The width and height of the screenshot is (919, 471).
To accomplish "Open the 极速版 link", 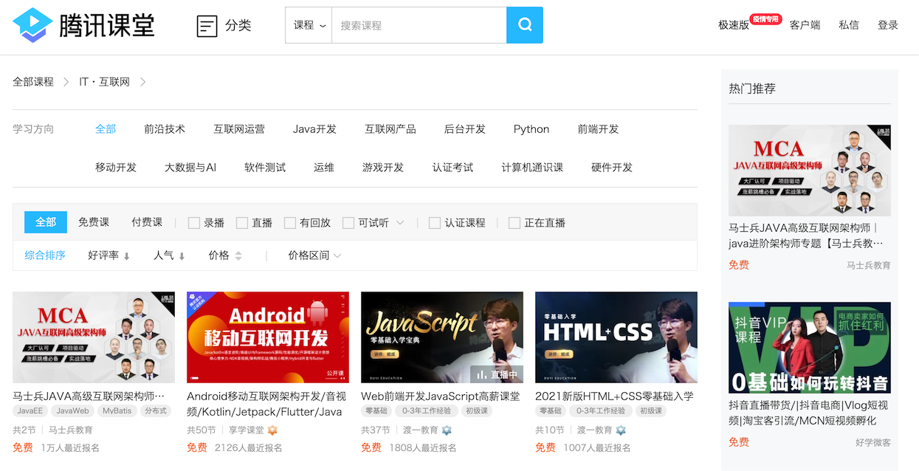I will click(734, 25).
